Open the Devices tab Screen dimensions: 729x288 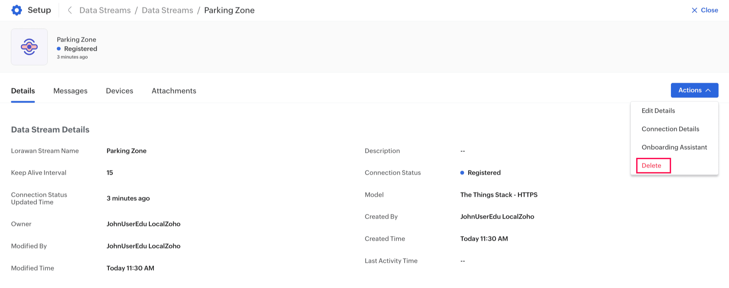119,91
